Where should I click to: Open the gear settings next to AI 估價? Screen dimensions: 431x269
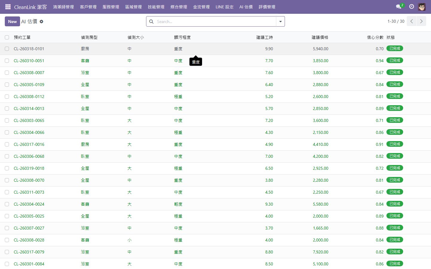42,22
